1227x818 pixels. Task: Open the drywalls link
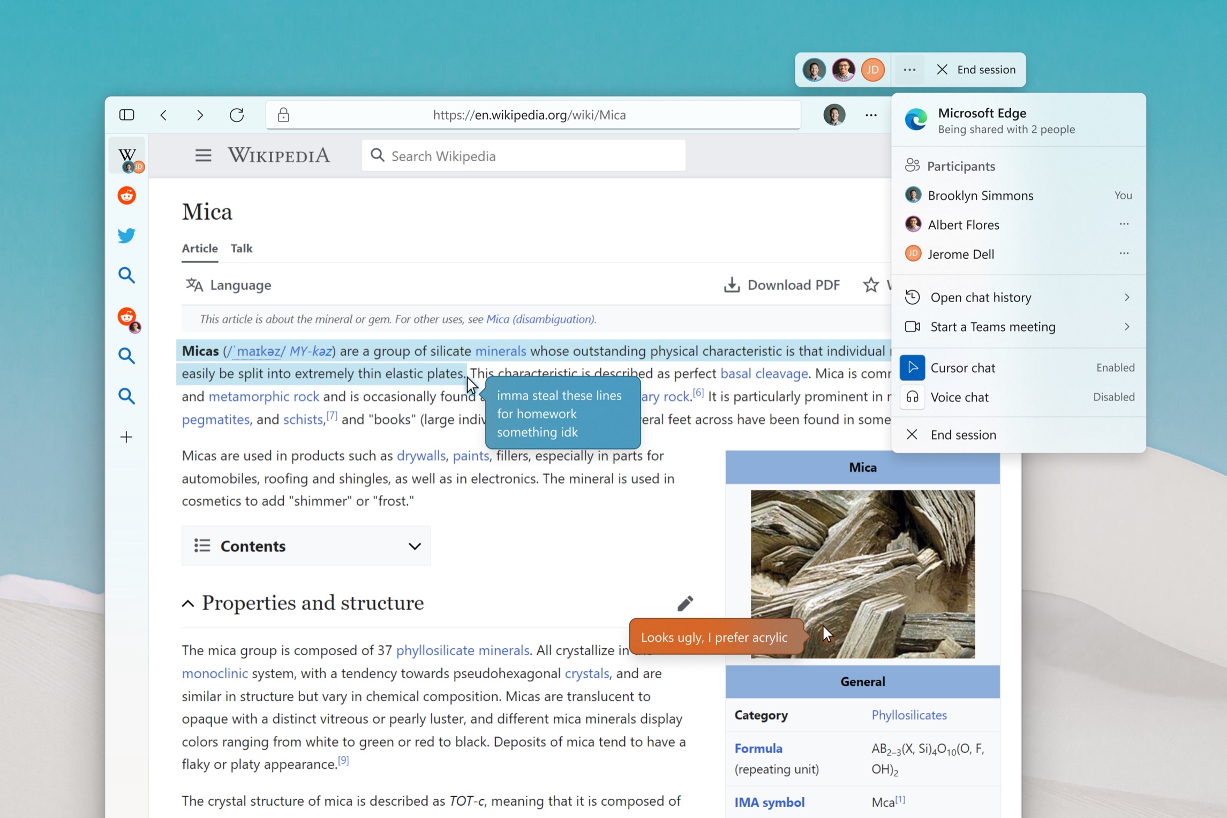[421, 456]
